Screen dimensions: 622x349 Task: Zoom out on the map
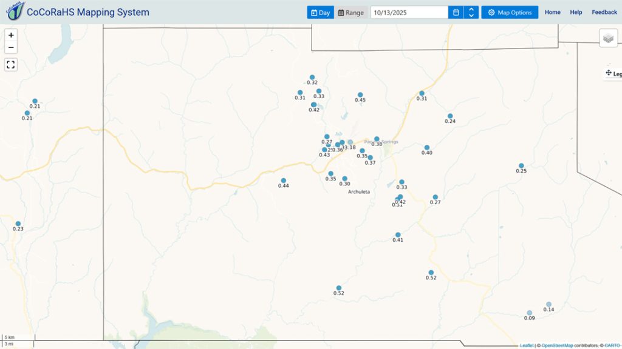(11, 47)
